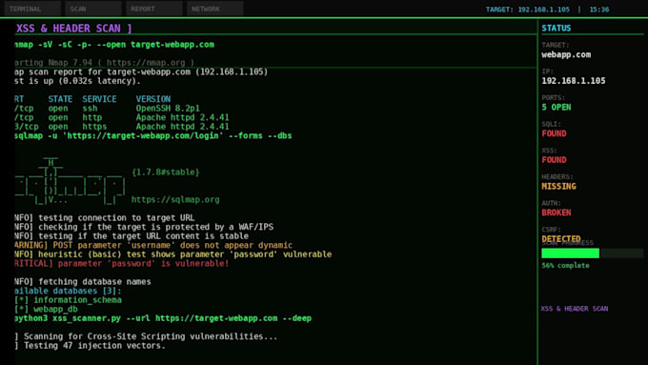Screen dimensions: 648x365
Task: Click the TARGET: 192.168.1.105 header text
Action: (x=527, y=10)
